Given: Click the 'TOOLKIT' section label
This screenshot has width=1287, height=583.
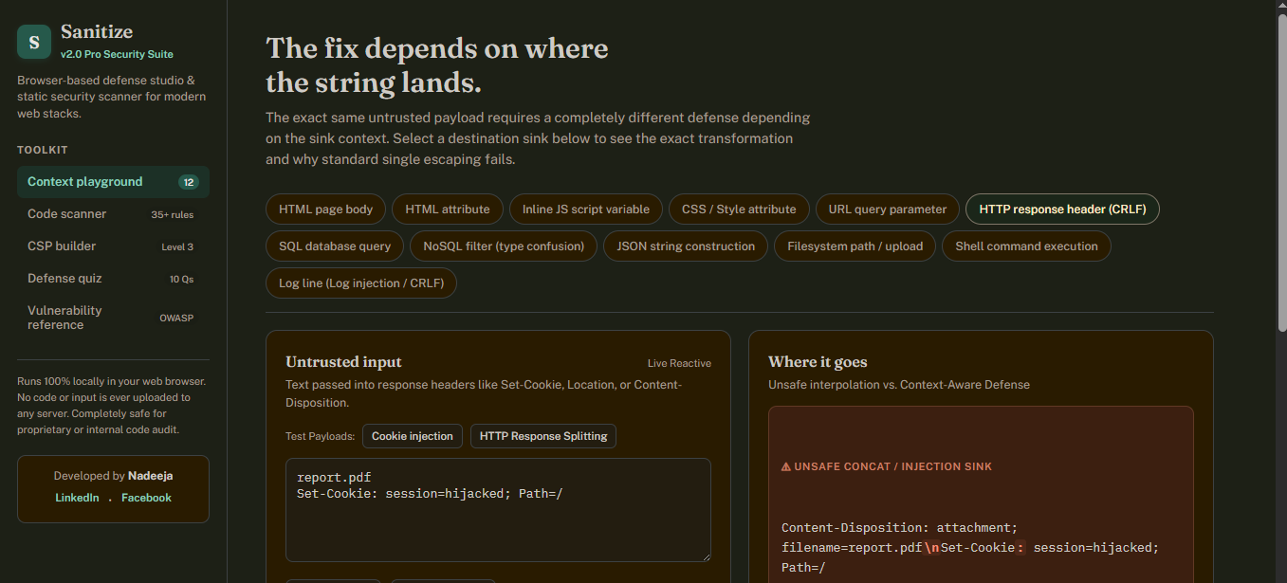Looking at the screenshot, I should click(x=43, y=150).
